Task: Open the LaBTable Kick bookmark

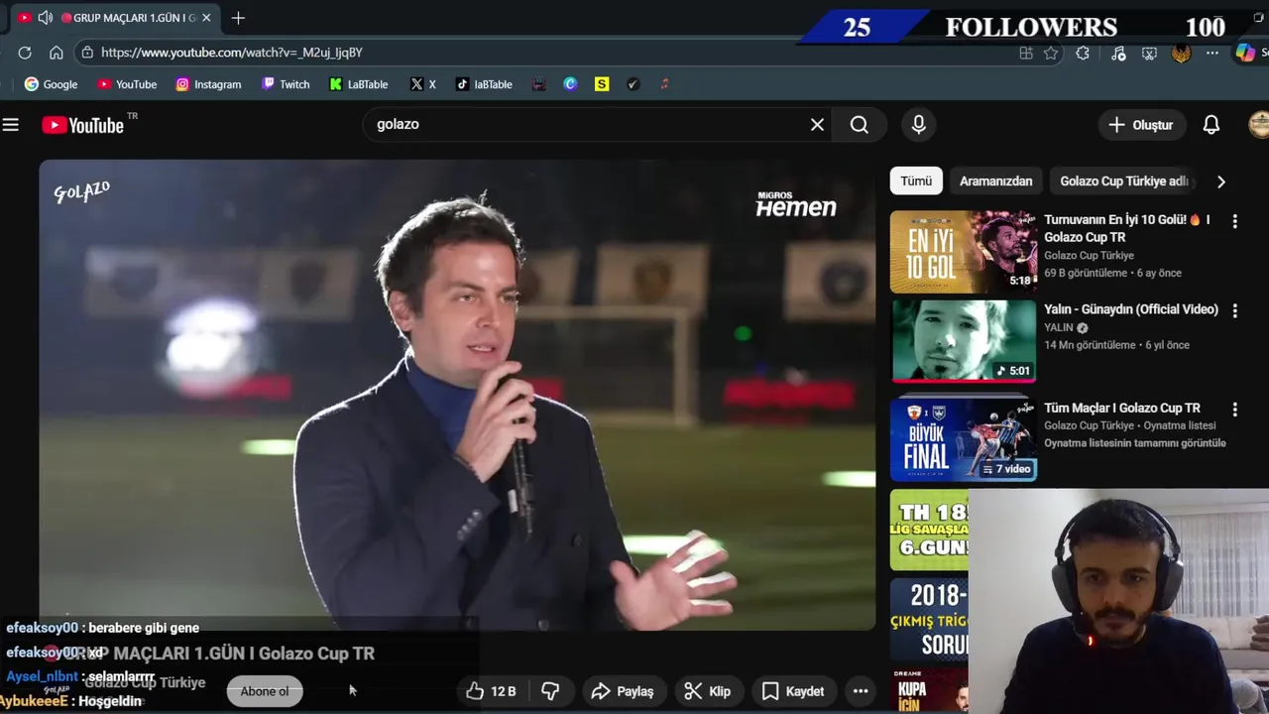Action: 358,84
